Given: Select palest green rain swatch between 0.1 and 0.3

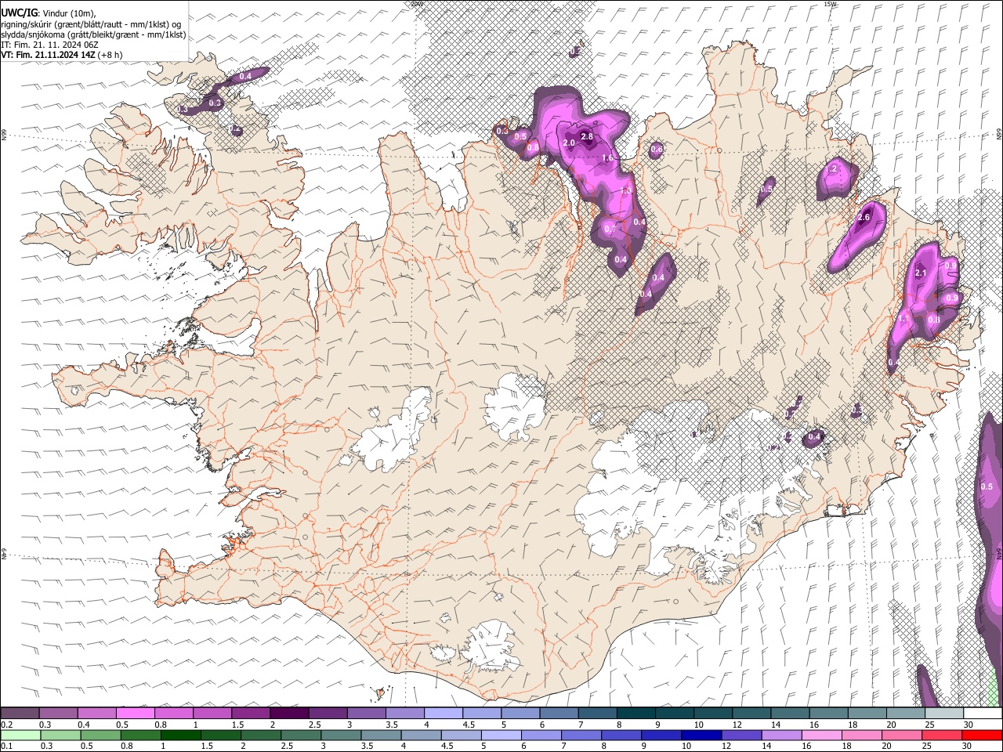Looking at the screenshot, I should pyautogui.click(x=20, y=735).
